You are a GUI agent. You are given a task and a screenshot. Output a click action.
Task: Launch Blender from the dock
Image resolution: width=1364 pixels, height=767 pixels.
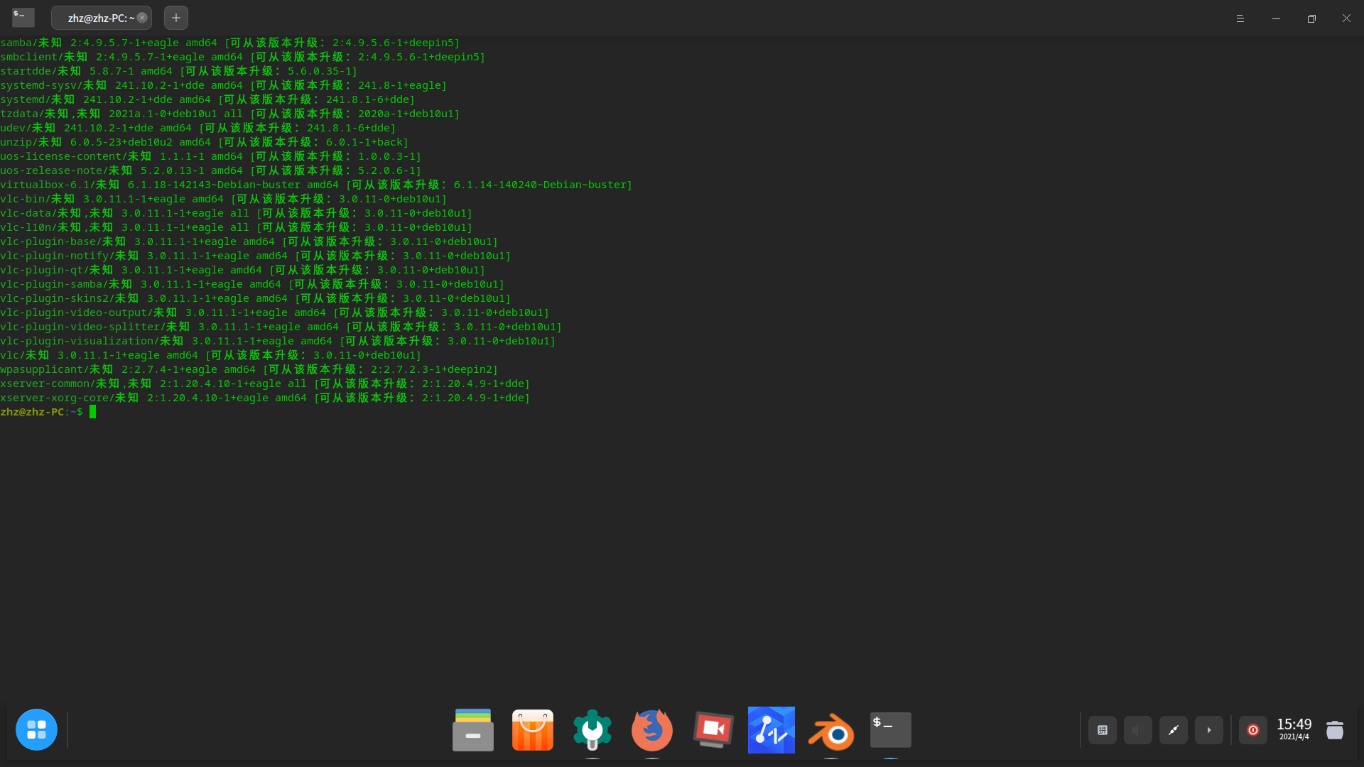[830, 731]
